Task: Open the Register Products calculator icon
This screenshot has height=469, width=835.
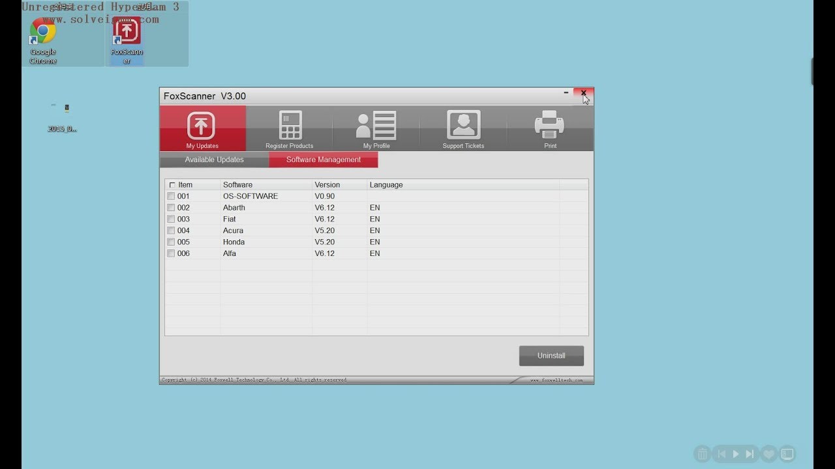Action: 290,125
